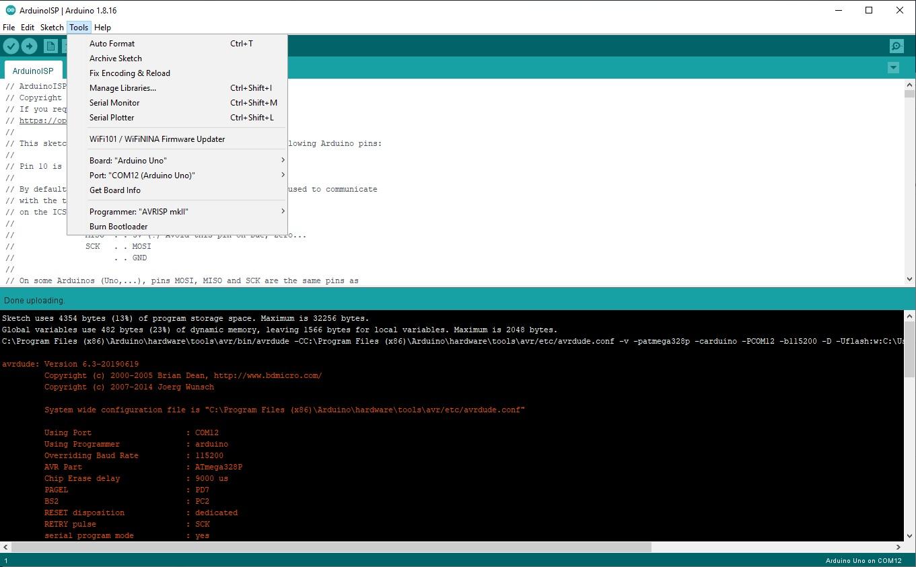Screen dimensions: 916x567
Task: Select Serial Plotter in the menu
Action: (112, 118)
